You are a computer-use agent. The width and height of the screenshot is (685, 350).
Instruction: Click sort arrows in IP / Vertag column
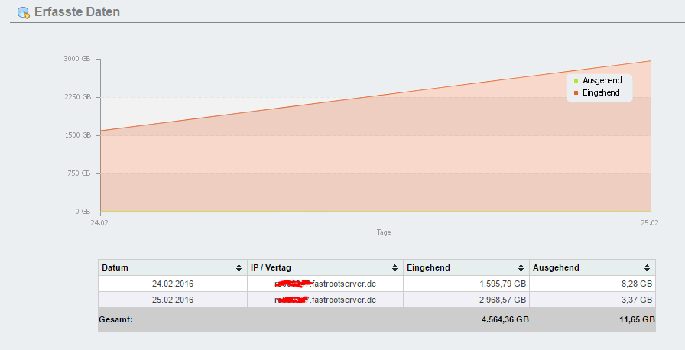click(395, 267)
